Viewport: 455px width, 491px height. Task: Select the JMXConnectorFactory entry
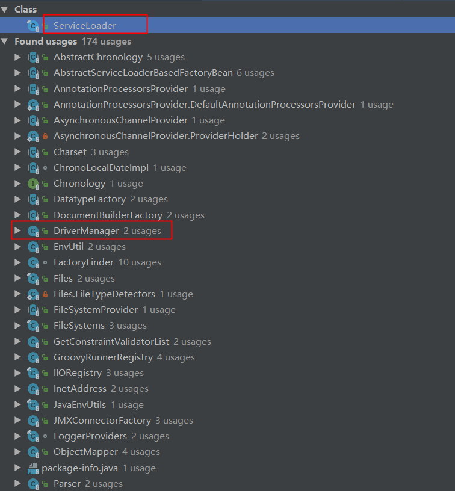(x=123, y=420)
